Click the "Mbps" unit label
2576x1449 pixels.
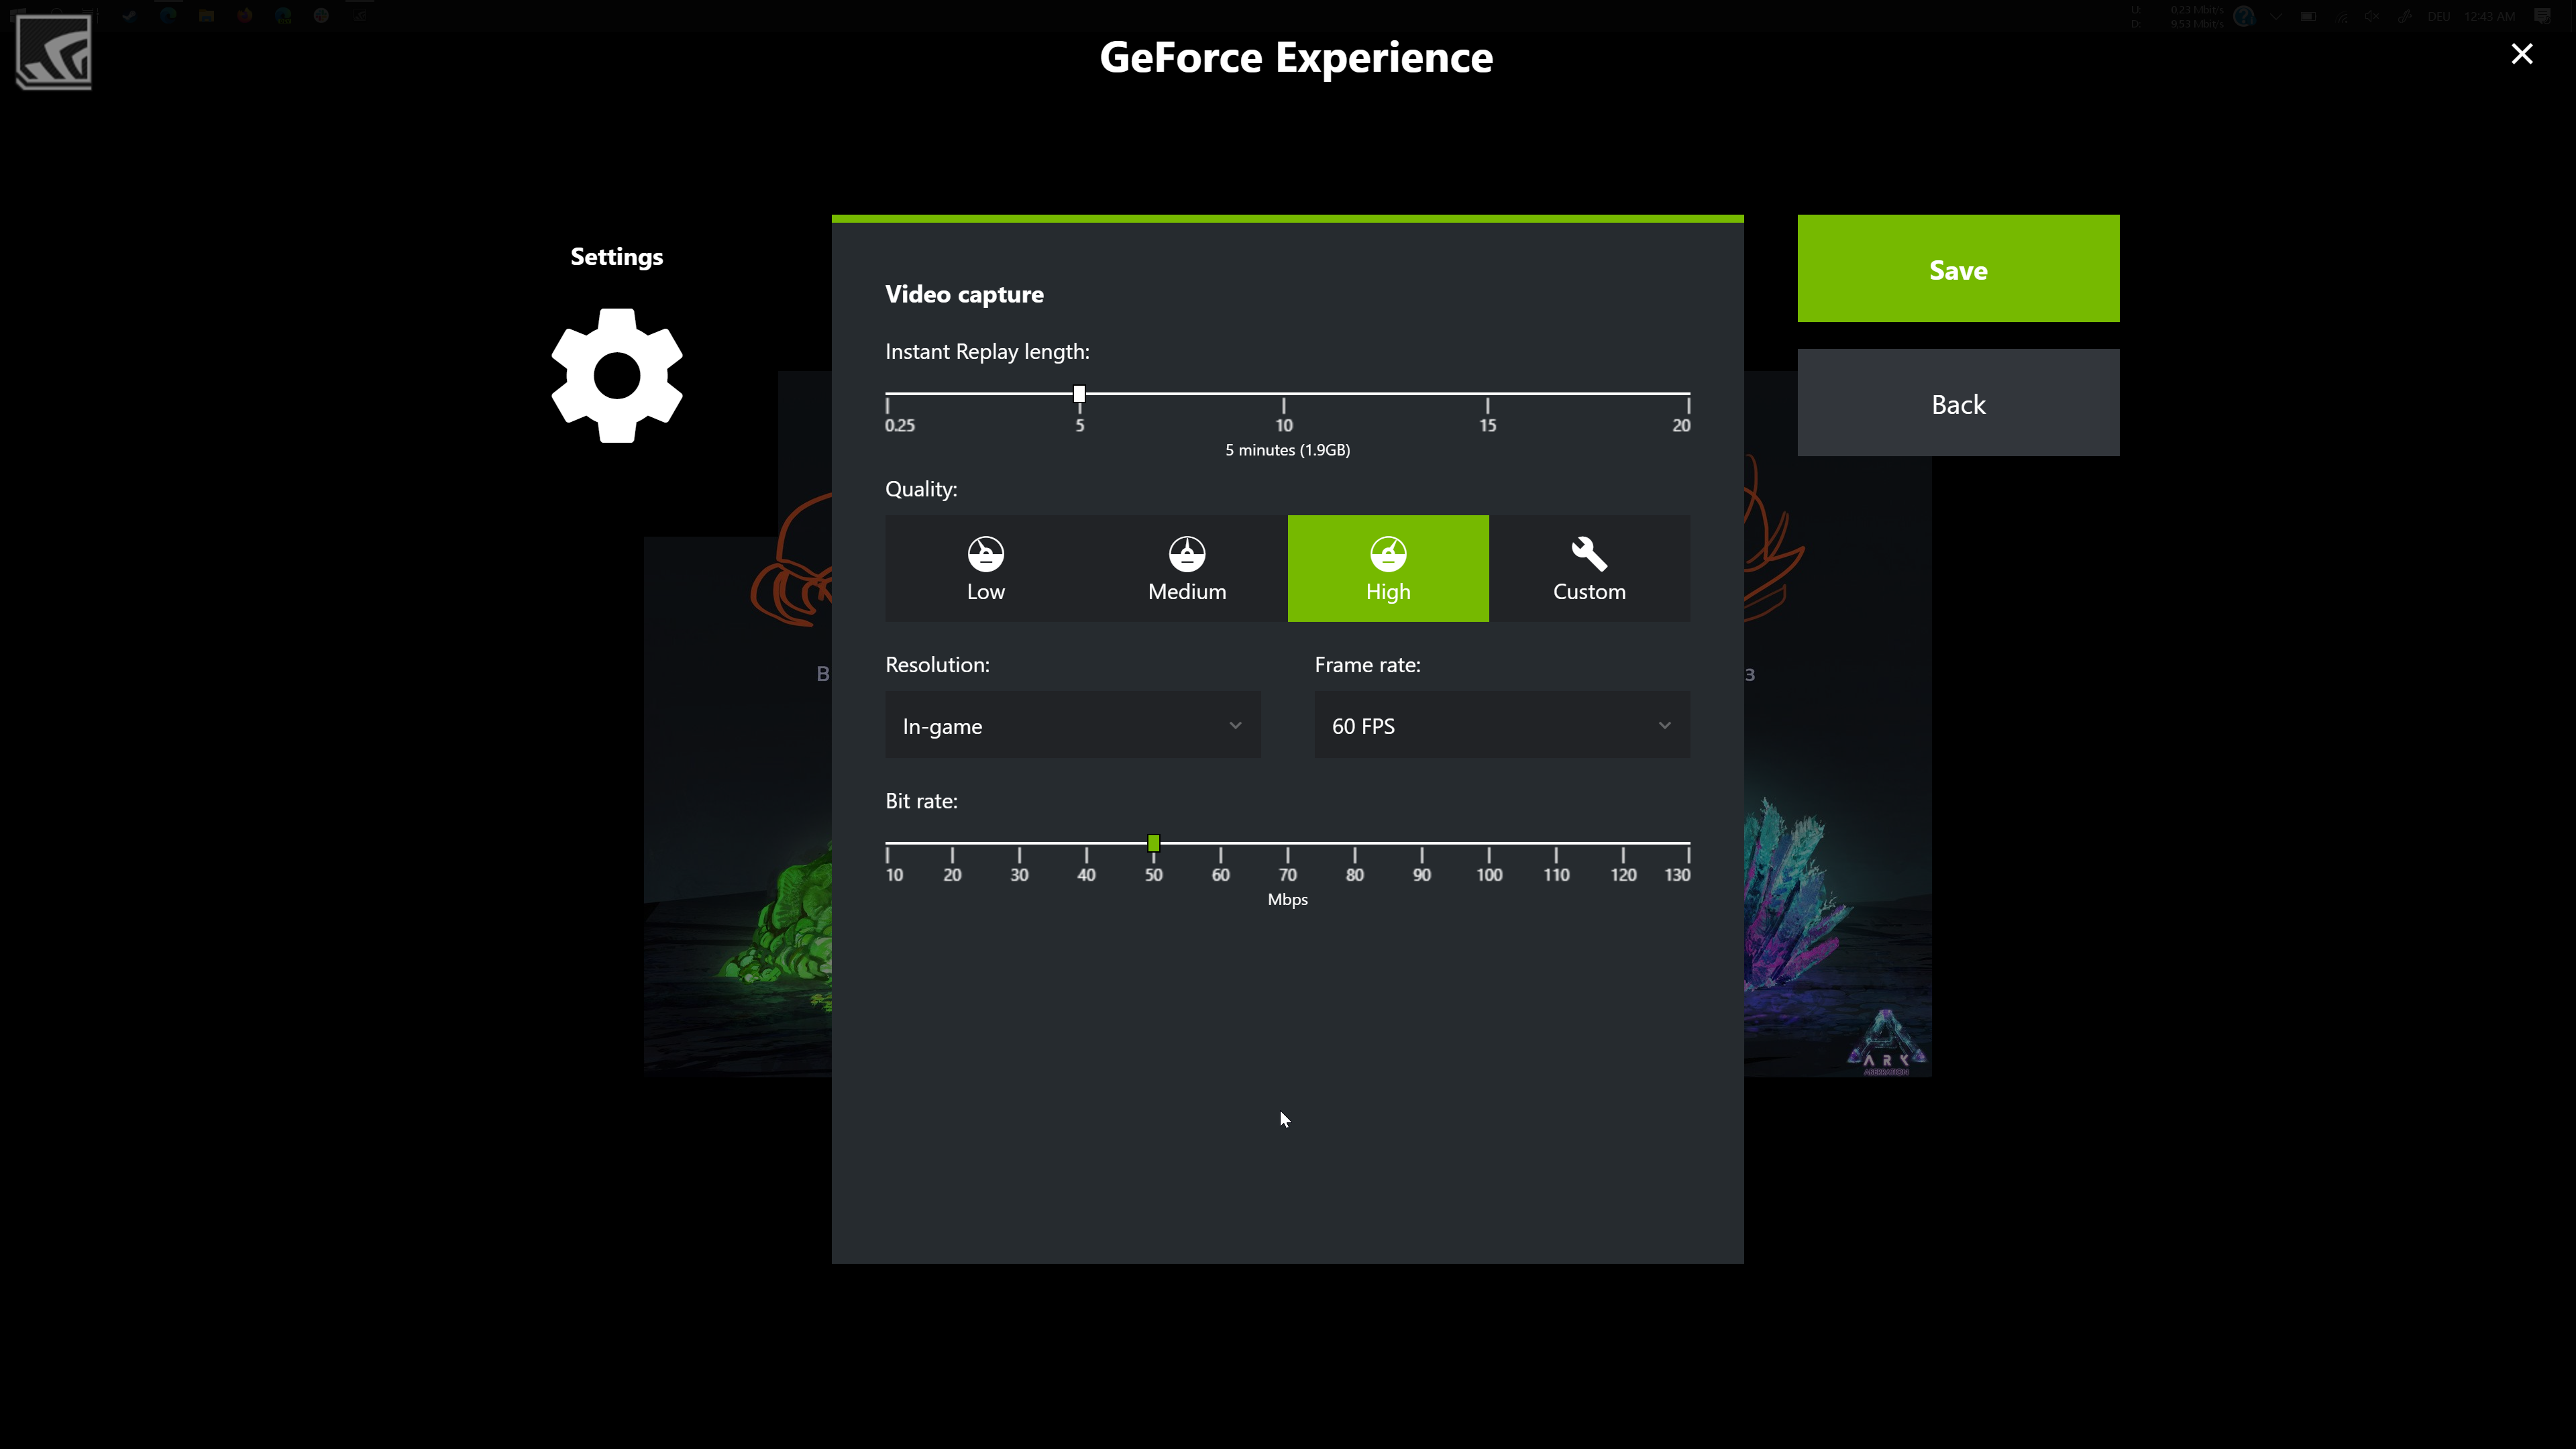(1287, 900)
